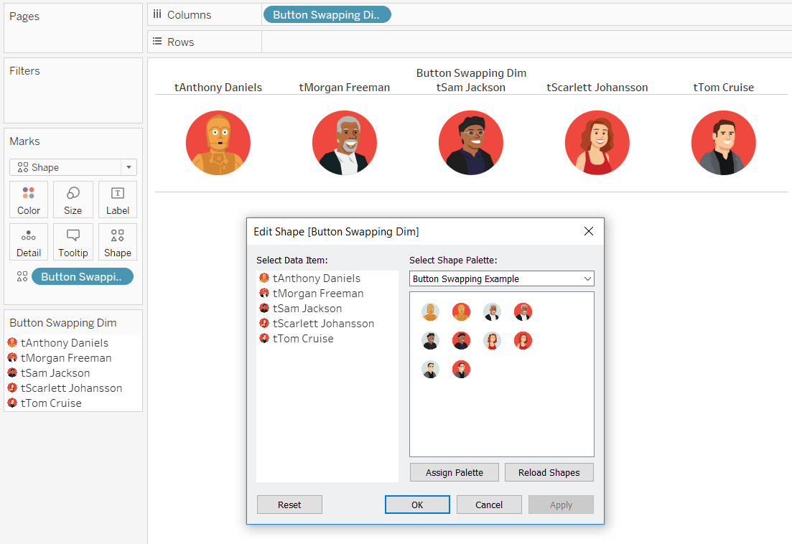The width and height of the screenshot is (792, 544).
Task: Pick the grey-background Morgan Freeman palette shape
Action: click(492, 312)
